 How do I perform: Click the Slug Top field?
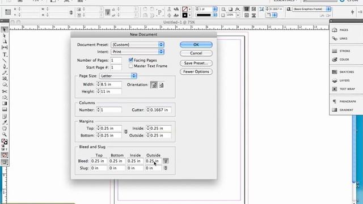point(99,168)
